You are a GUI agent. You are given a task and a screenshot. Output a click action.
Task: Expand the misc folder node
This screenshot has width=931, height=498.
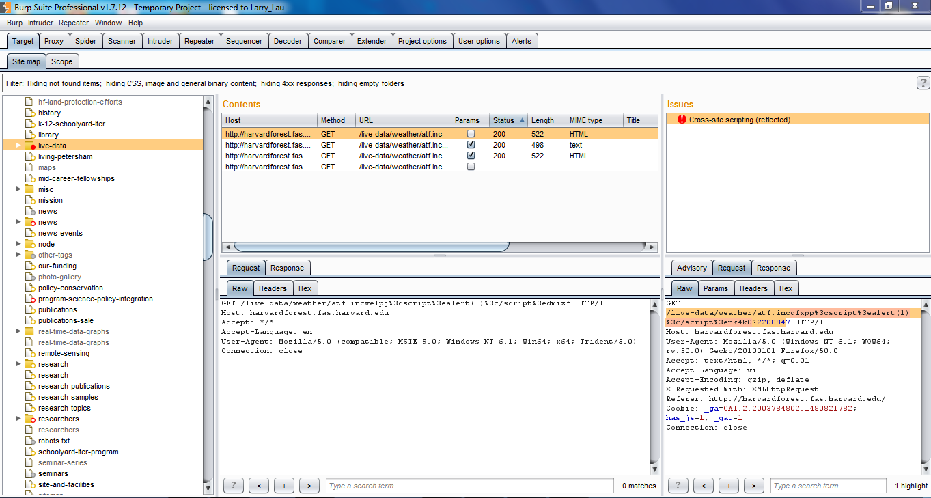(x=18, y=189)
